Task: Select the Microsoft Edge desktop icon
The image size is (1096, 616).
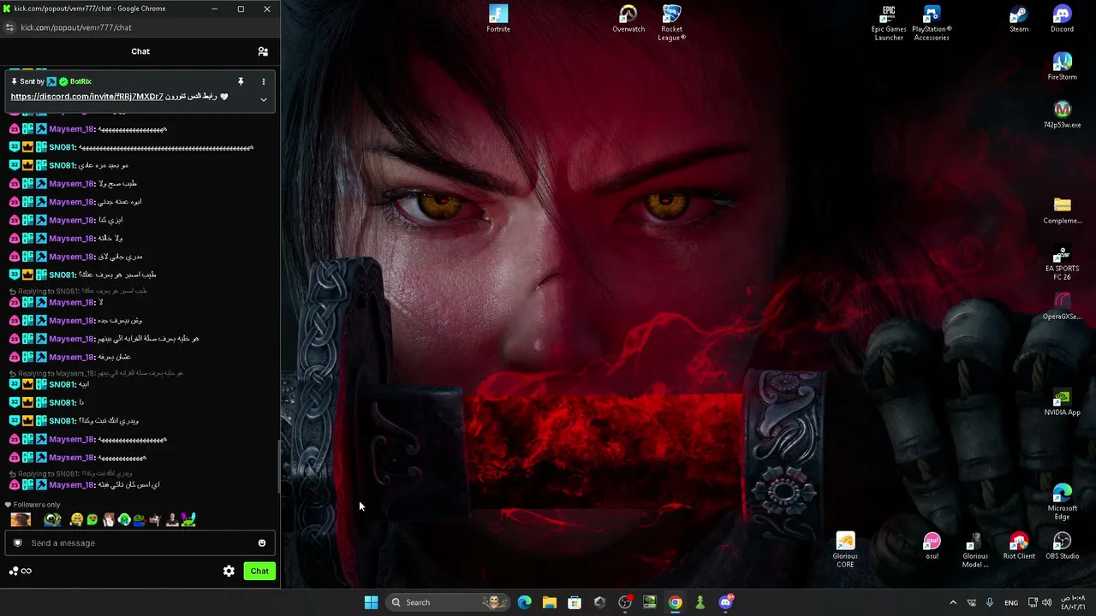Action: (1063, 502)
